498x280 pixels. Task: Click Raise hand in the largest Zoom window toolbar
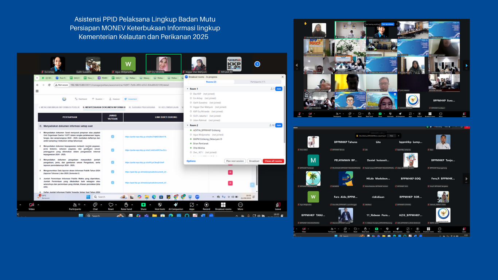coord(126,205)
